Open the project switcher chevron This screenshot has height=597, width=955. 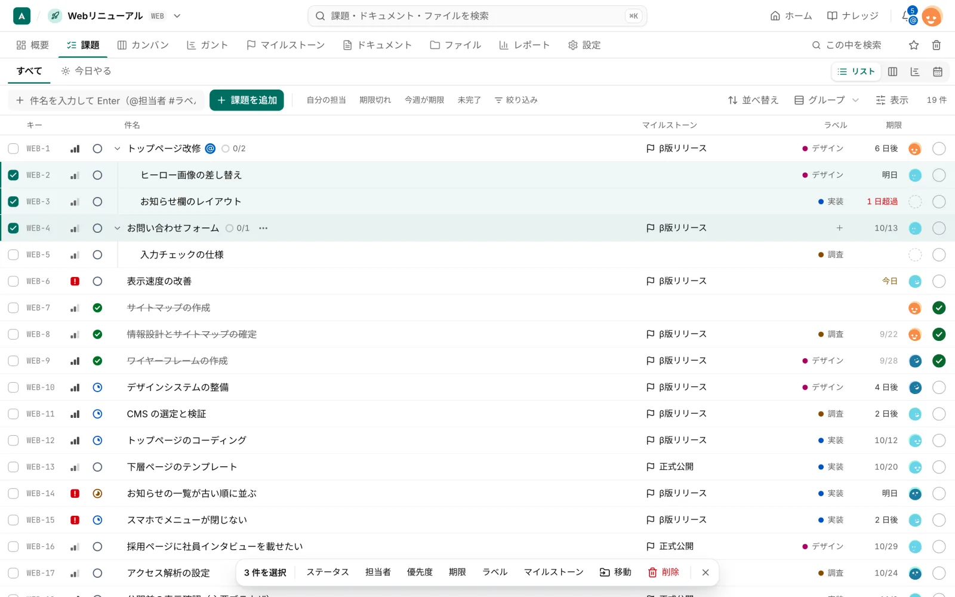pyautogui.click(x=177, y=16)
